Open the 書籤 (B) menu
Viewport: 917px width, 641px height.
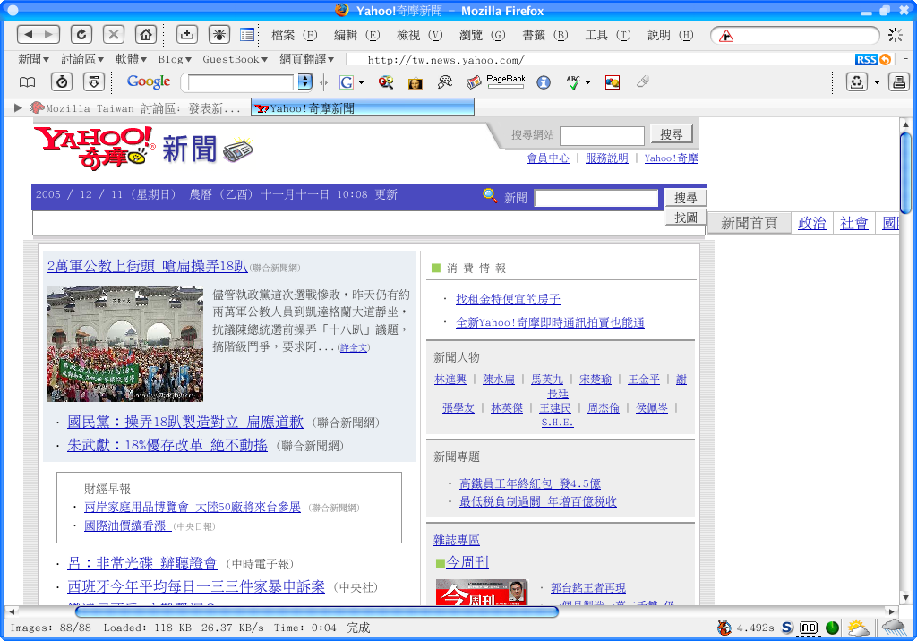point(544,35)
